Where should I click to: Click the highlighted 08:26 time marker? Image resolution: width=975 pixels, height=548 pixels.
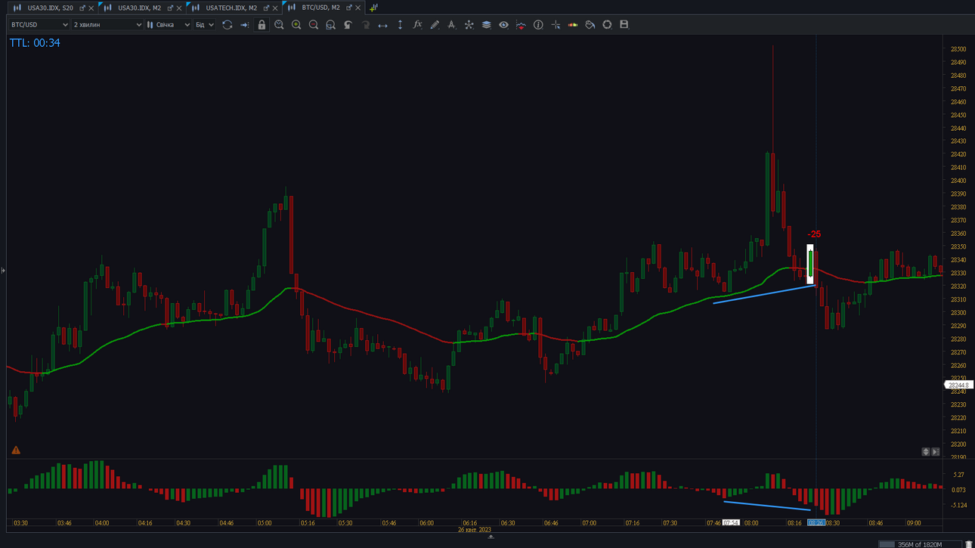pyautogui.click(x=816, y=523)
